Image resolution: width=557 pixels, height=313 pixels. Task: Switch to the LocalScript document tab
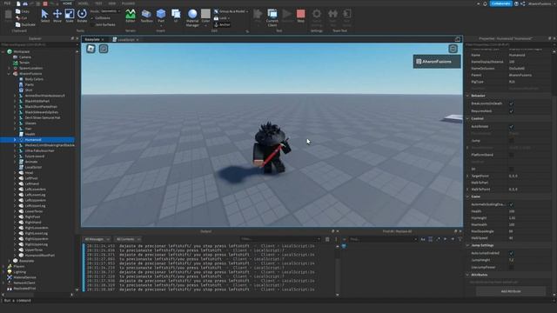[x=125, y=40]
